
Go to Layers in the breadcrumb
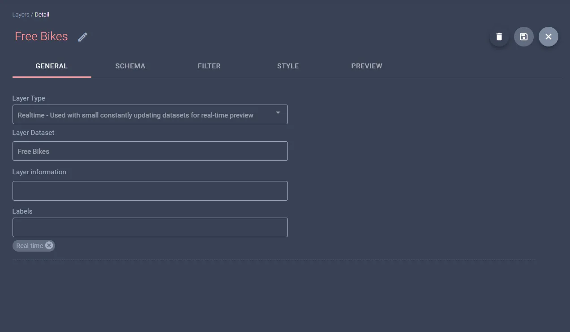[21, 15]
